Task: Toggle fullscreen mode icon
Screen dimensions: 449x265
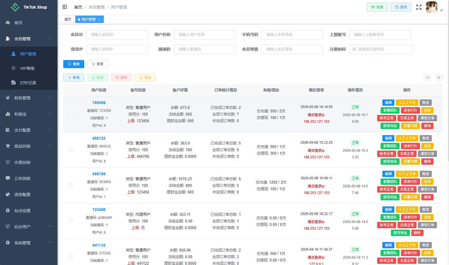Action: coord(419,7)
